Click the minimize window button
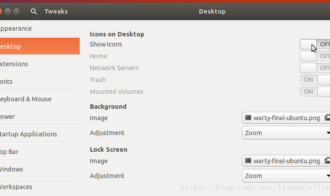The width and height of the screenshot is (330, 196). click(7, 11)
